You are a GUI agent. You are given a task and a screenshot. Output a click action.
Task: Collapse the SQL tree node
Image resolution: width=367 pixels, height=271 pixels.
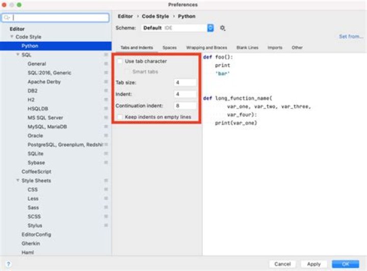pos(18,54)
